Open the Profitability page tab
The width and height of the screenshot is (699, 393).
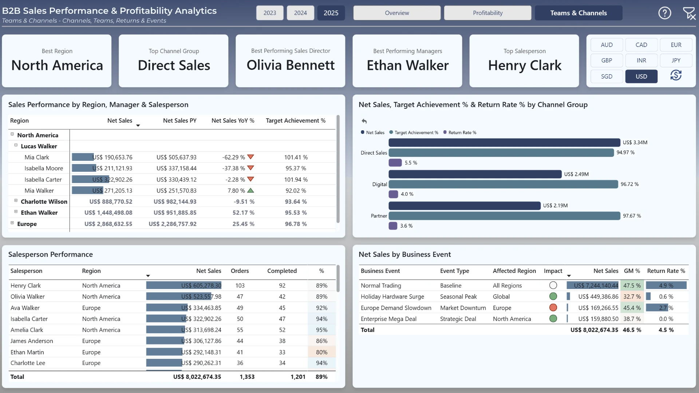[487, 13]
